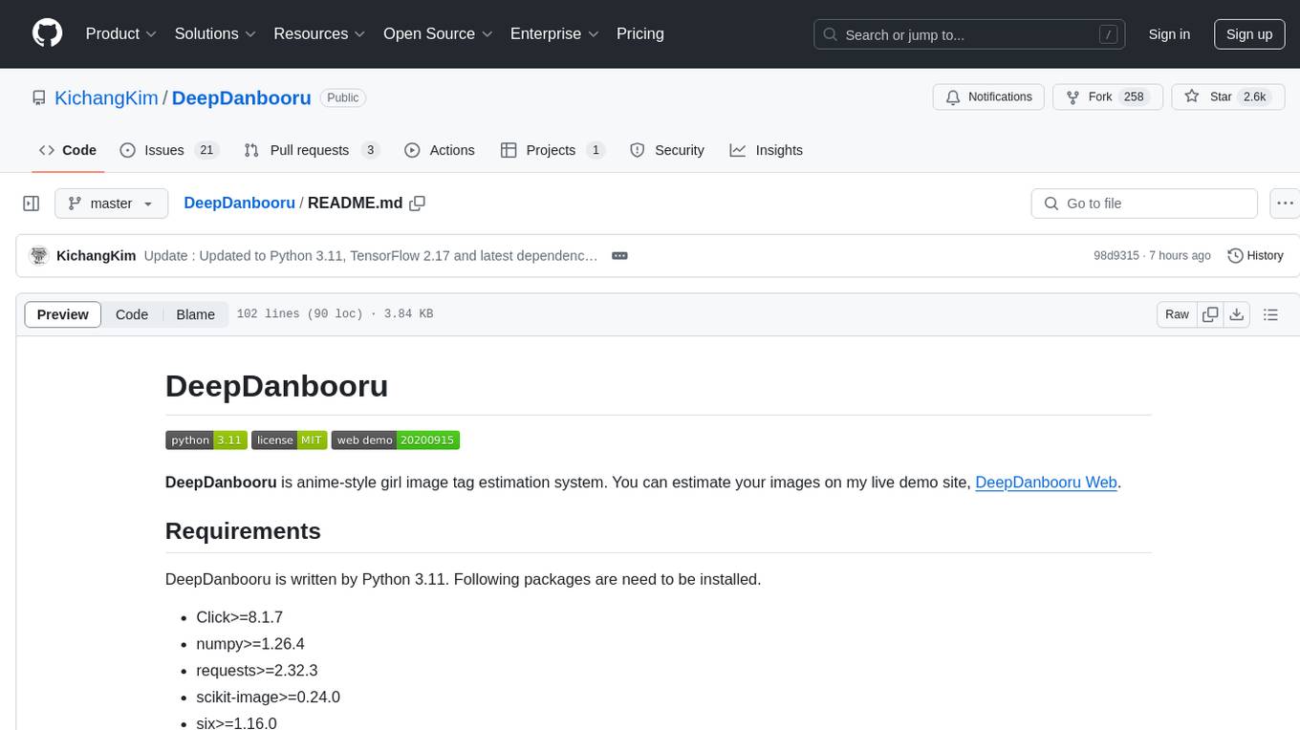Open the DeepDanbooru breadcrumb link
Image resolution: width=1300 pixels, height=730 pixels.
[239, 203]
